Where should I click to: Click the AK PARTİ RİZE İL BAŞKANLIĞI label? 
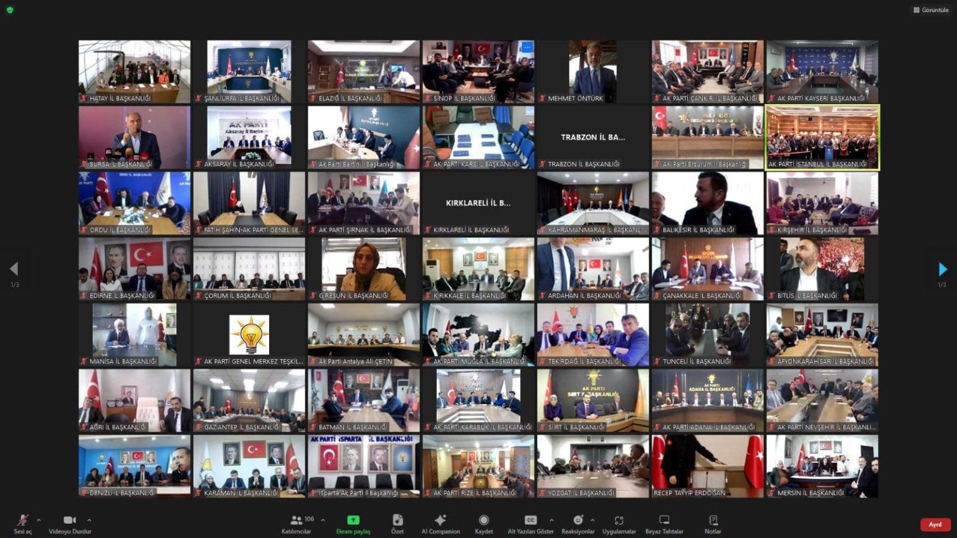(x=475, y=493)
